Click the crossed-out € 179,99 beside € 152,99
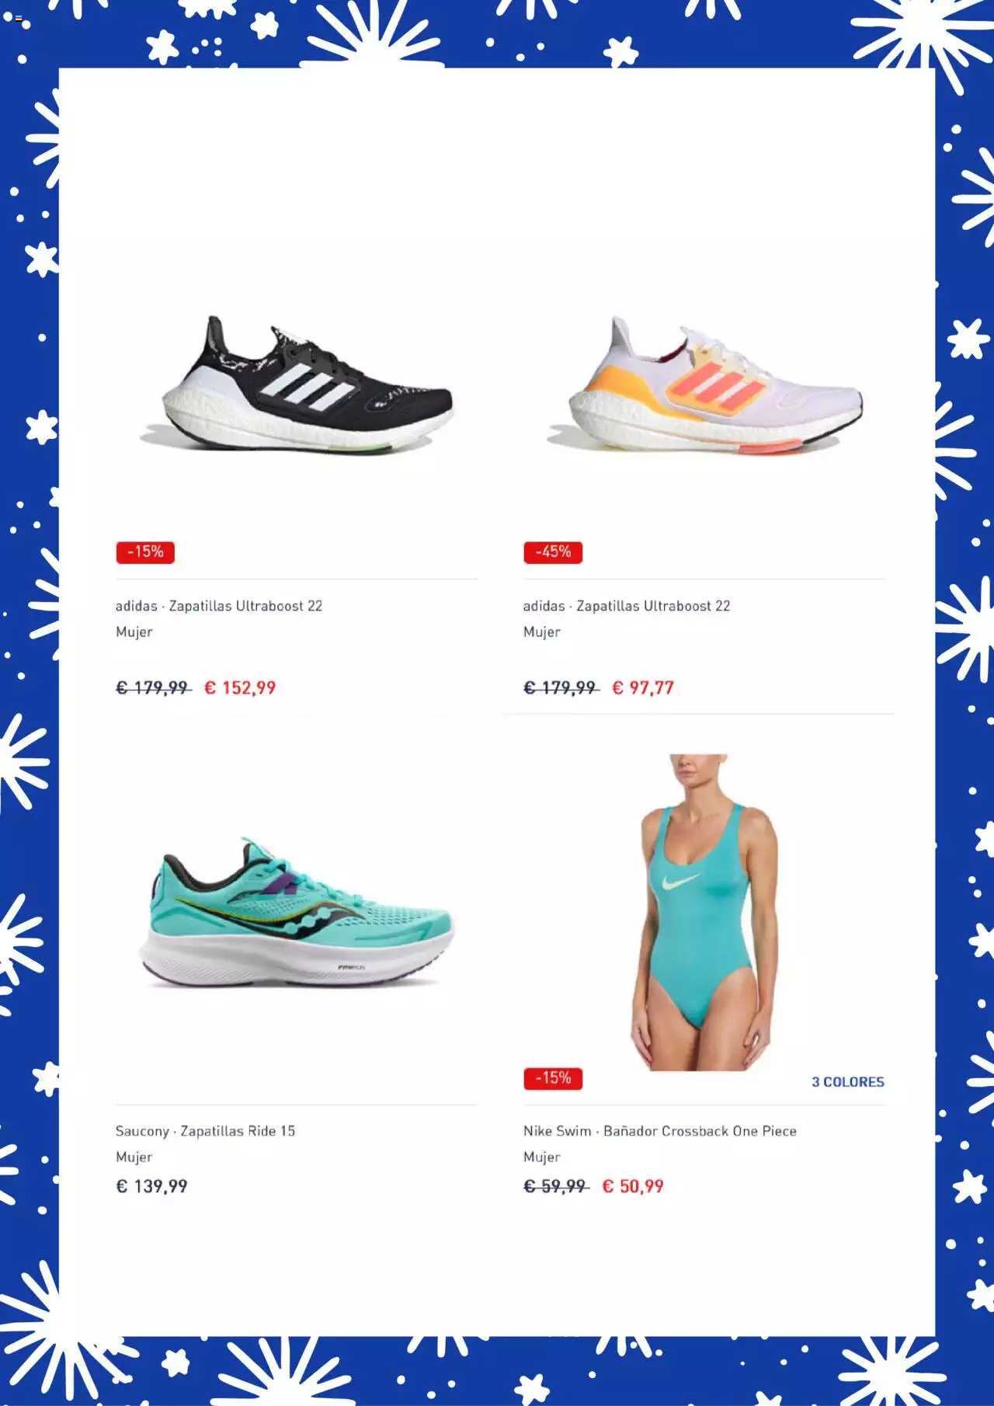Image resolution: width=994 pixels, height=1406 pixels. click(x=153, y=687)
